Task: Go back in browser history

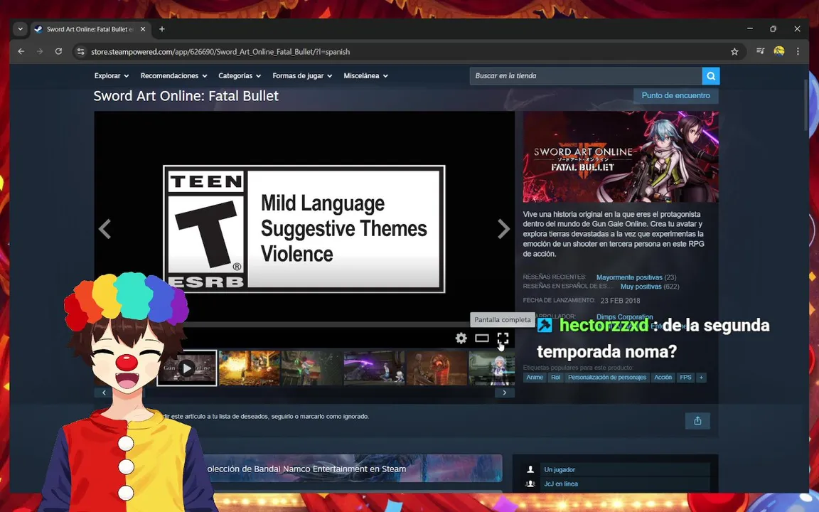Action: point(21,51)
